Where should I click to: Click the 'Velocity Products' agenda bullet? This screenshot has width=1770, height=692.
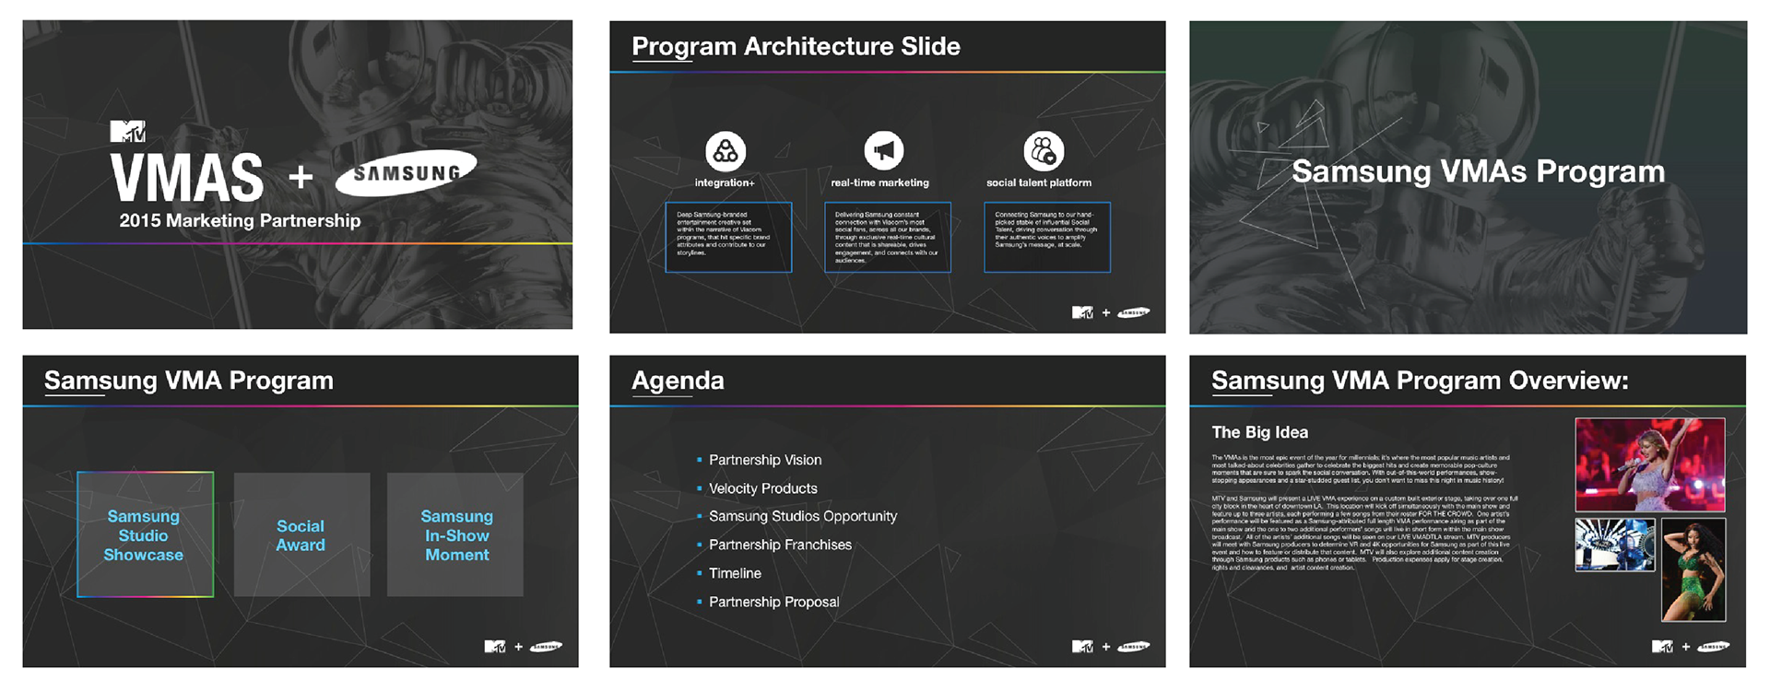[762, 488]
